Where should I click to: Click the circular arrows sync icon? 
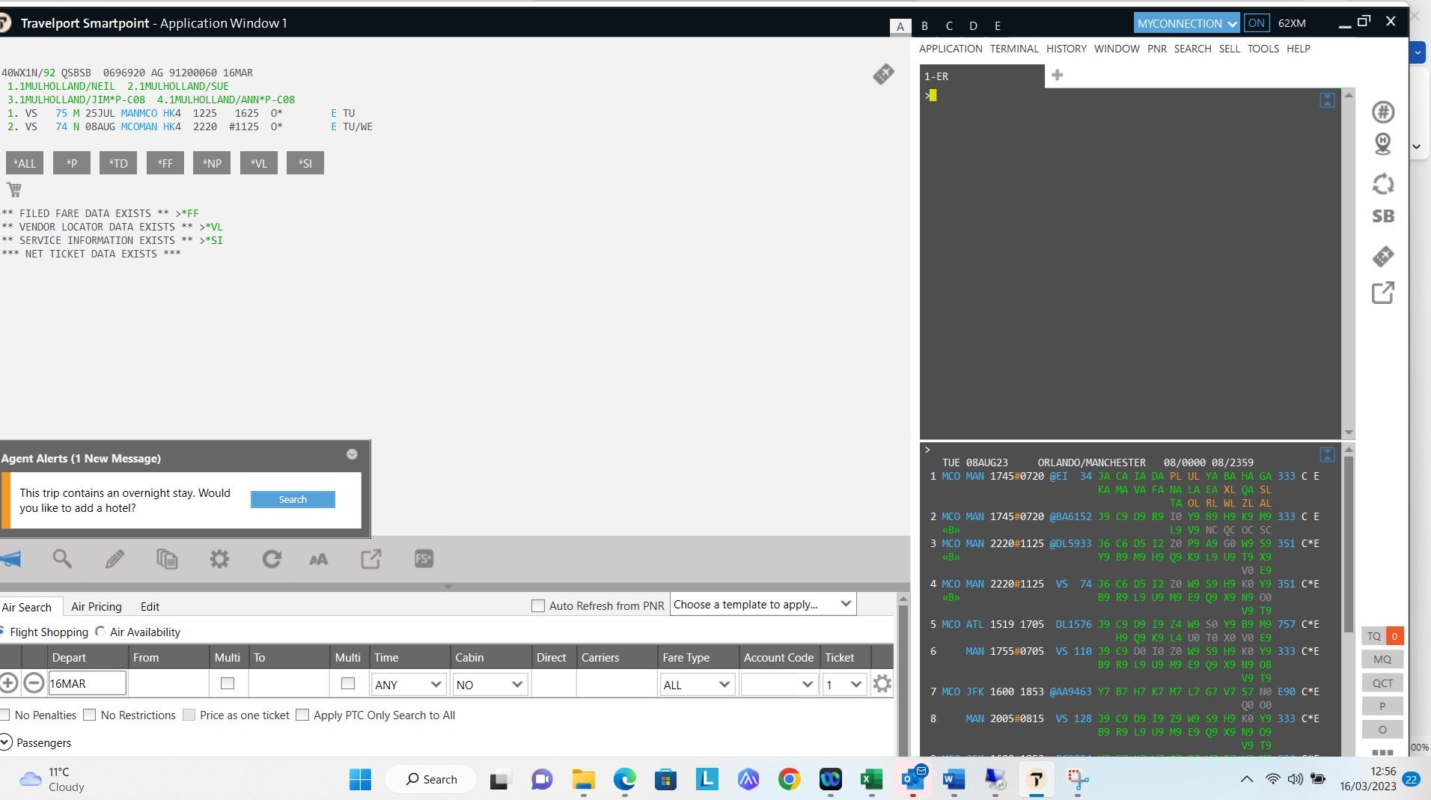tap(1383, 184)
